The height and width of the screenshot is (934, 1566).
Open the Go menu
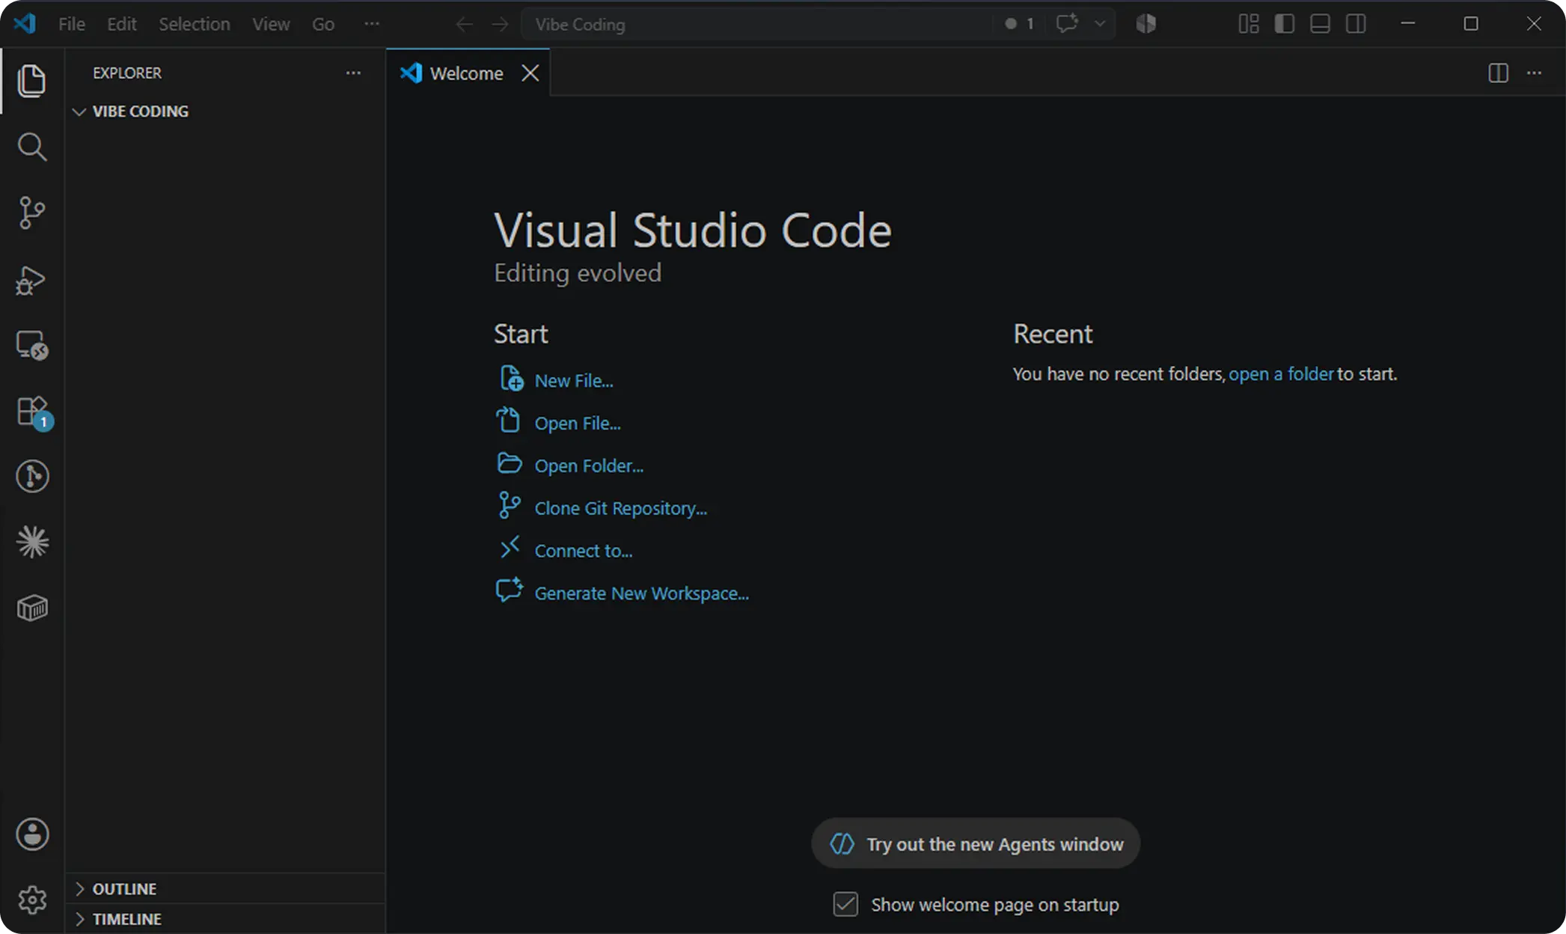click(322, 24)
